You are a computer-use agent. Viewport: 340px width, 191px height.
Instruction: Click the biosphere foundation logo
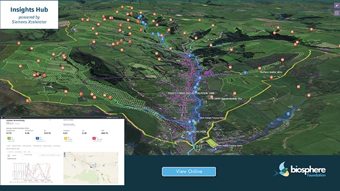point(300,170)
